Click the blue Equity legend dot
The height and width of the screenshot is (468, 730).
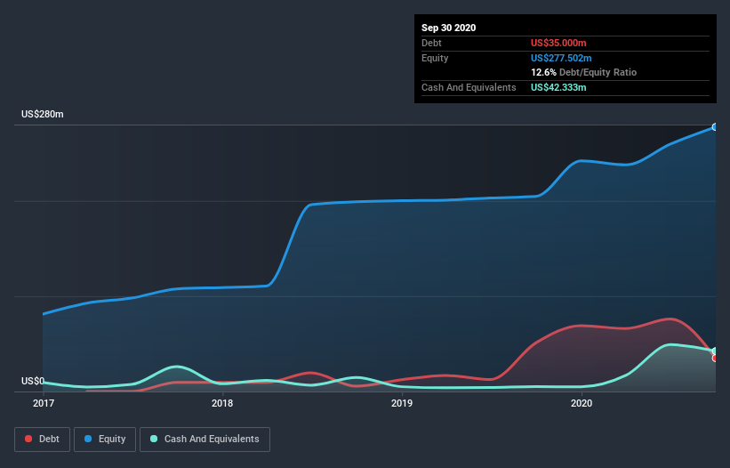tap(88, 439)
